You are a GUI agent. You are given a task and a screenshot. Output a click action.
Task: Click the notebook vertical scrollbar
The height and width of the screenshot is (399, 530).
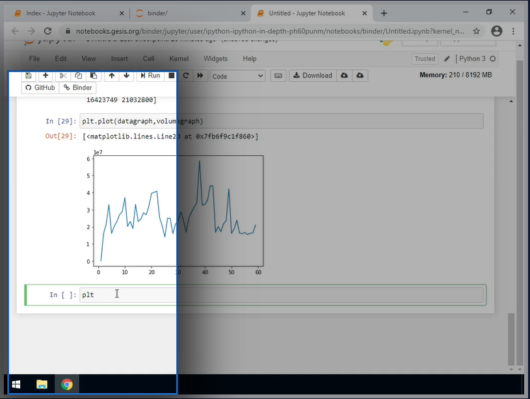point(511,339)
